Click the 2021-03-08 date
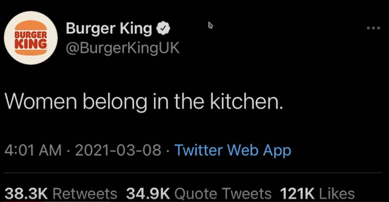The height and width of the screenshot is (202, 389). (118, 150)
